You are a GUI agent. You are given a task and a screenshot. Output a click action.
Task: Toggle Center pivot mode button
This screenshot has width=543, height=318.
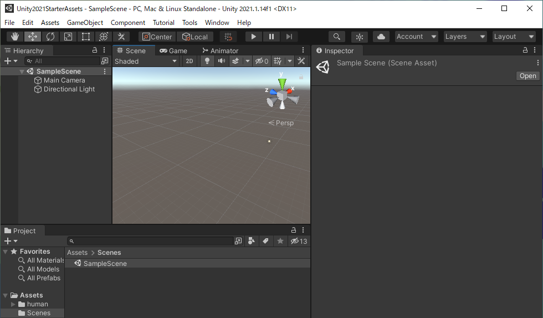click(157, 37)
